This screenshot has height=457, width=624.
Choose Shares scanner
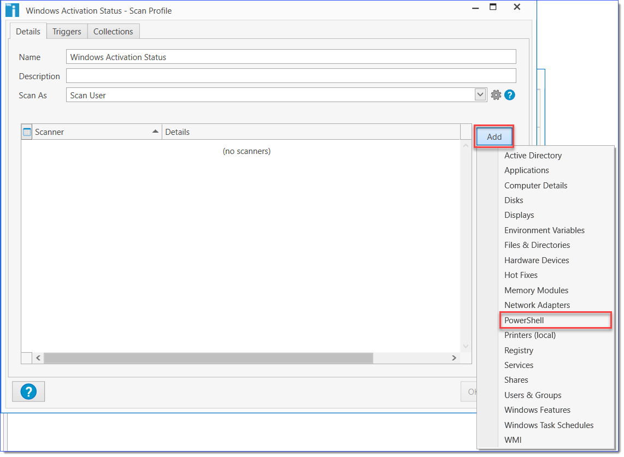[516, 380]
